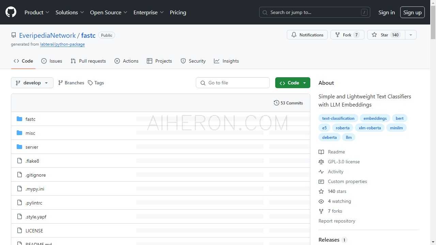
Task: Click the Activity pulse link
Action: (x=336, y=172)
